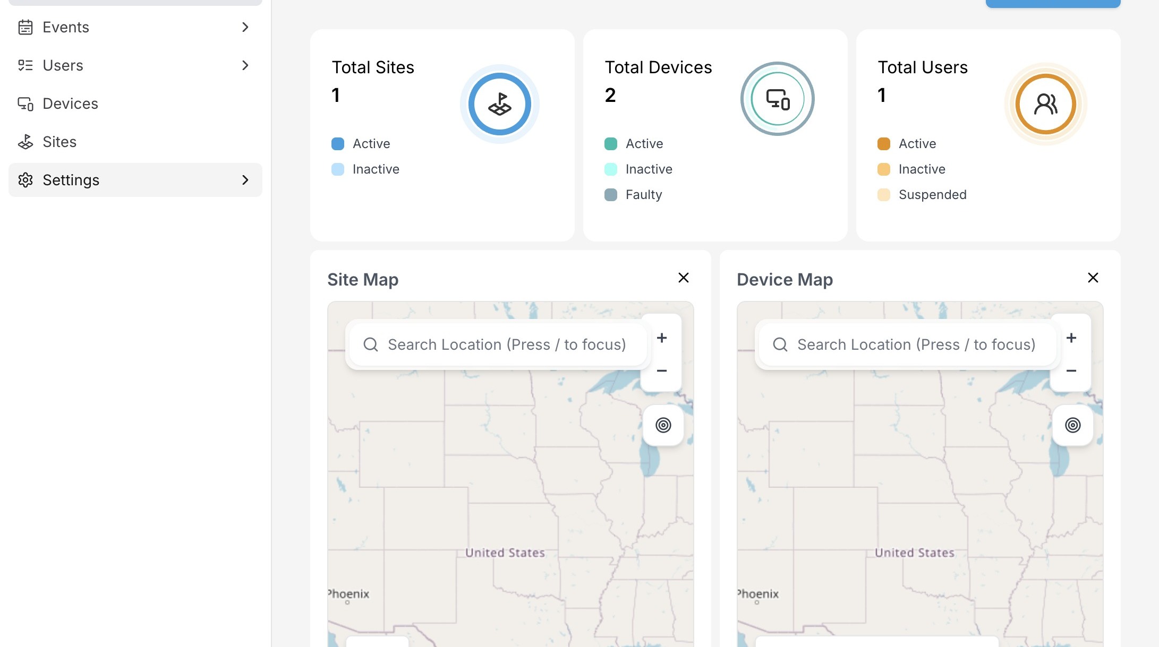Click the Total Users people icon
This screenshot has height=647, width=1159.
[x=1045, y=104]
